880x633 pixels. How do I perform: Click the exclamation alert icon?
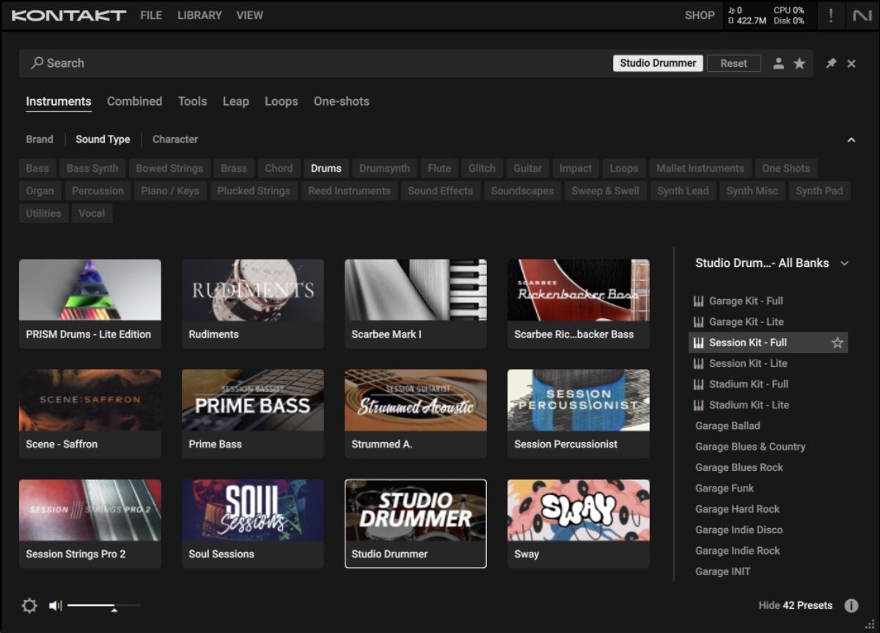pos(830,15)
